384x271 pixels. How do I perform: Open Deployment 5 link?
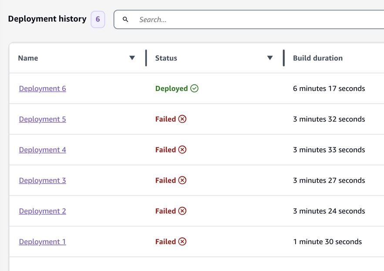pyautogui.click(x=42, y=119)
